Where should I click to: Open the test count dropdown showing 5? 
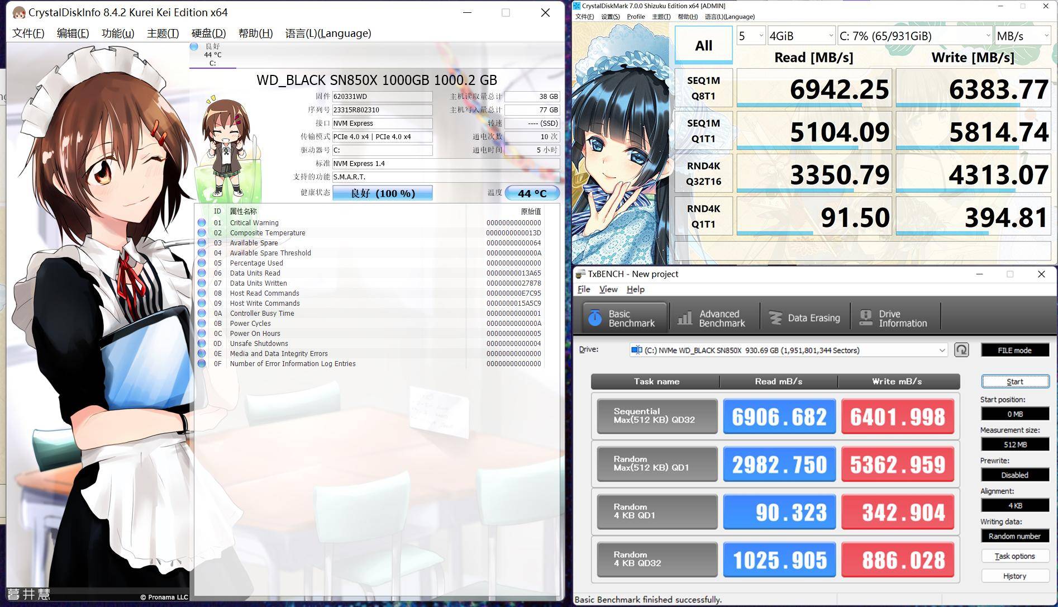click(751, 36)
